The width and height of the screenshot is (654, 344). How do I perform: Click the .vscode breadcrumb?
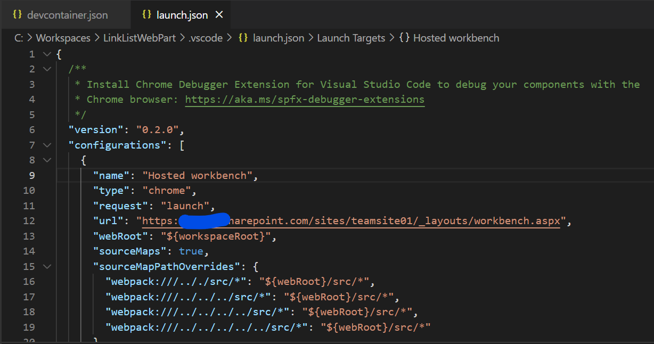(x=206, y=38)
